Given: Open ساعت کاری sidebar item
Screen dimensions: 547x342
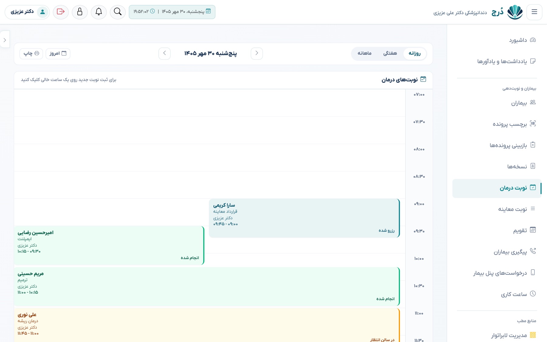Looking at the screenshot, I should [497, 294].
